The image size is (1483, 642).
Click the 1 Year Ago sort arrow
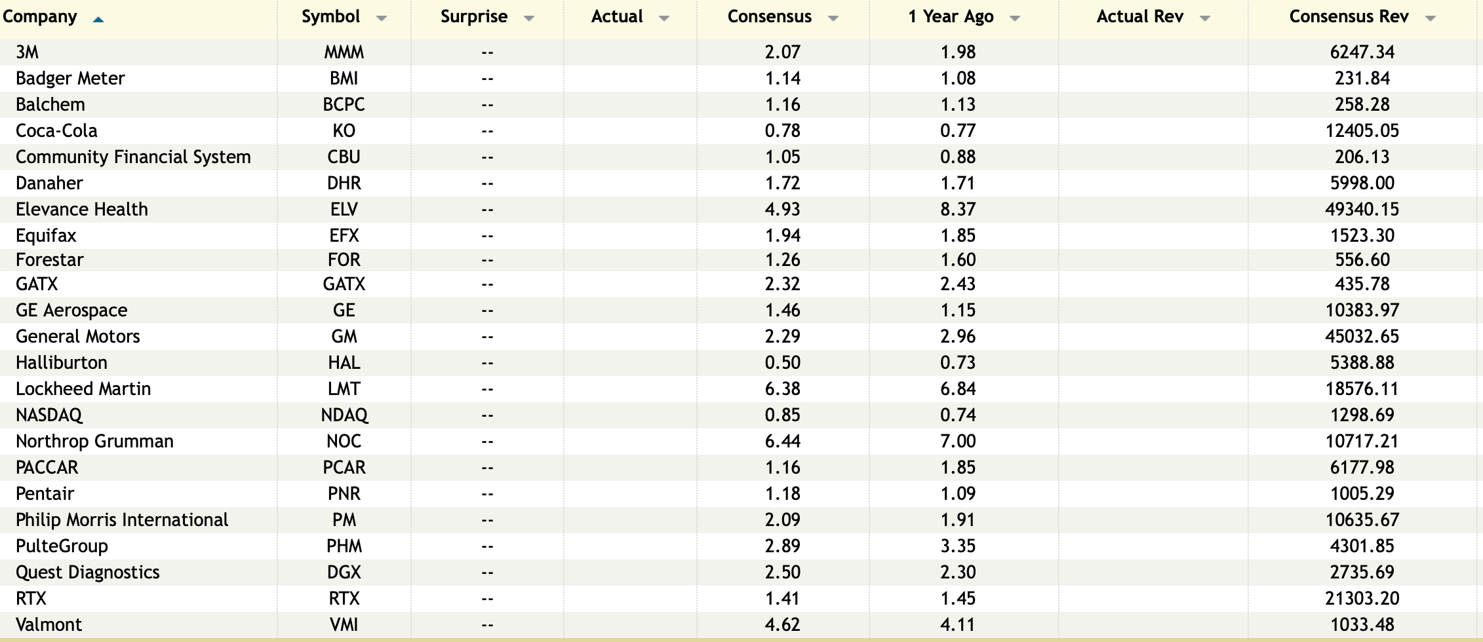1014,19
